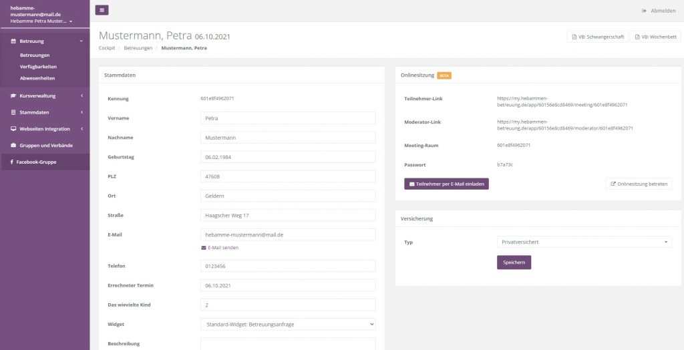The height and width of the screenshot is (350, 684).
Task: Click the Gruppen und Verbände briefcase icon
Action: [x=13, y=145]
